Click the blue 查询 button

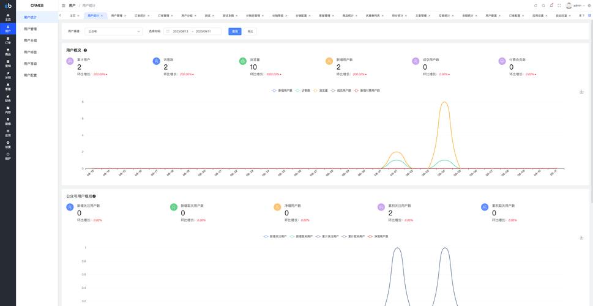(x=235, y=31)
